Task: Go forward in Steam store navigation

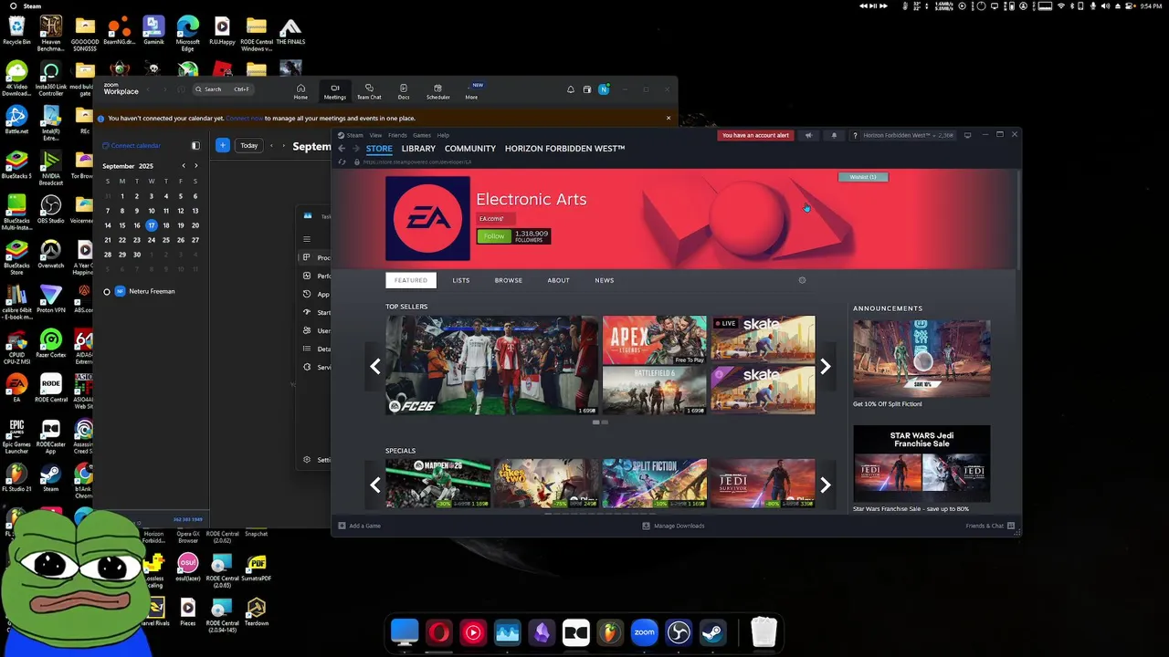Action: [357, 149]
